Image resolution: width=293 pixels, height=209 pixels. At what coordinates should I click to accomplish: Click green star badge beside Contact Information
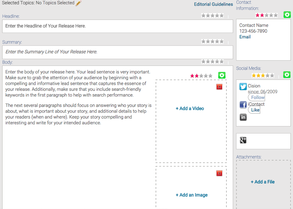(x=287, y=15)
